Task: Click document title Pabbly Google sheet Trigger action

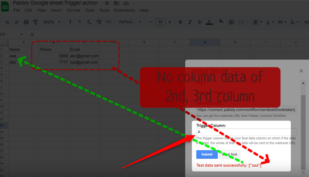Action: coord(55,3)
